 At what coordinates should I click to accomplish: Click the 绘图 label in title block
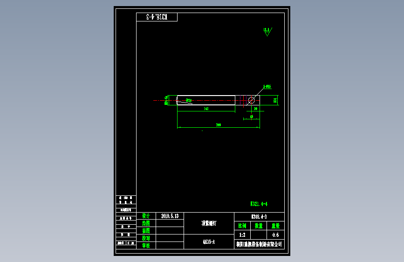tap(146, 223)
